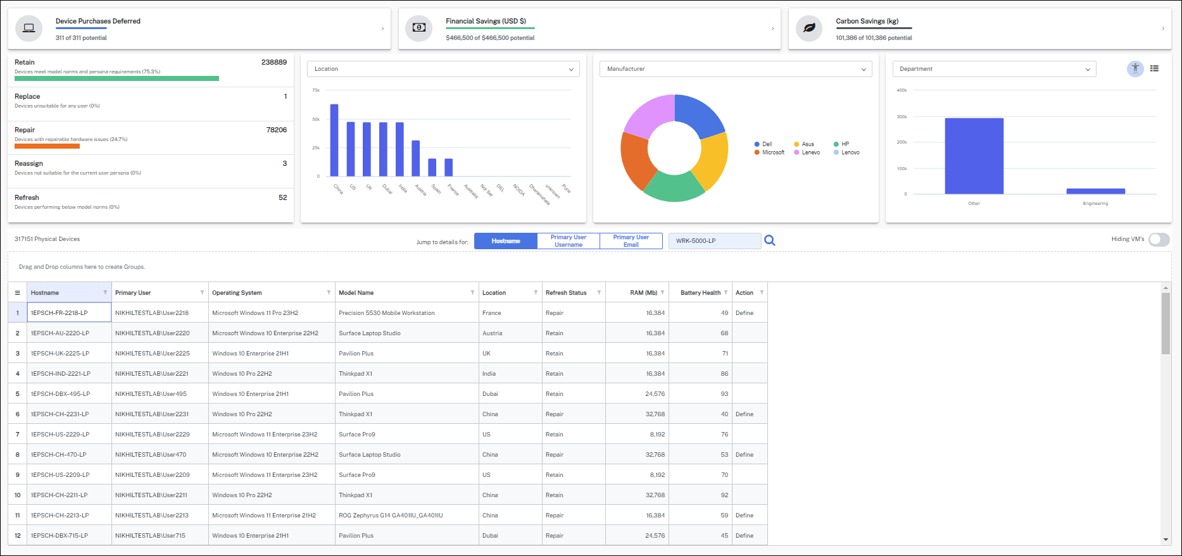Viewport: 1182px width, 556px height.
Task: Click filter icon on Battery Health column
Action: point(726,292)
